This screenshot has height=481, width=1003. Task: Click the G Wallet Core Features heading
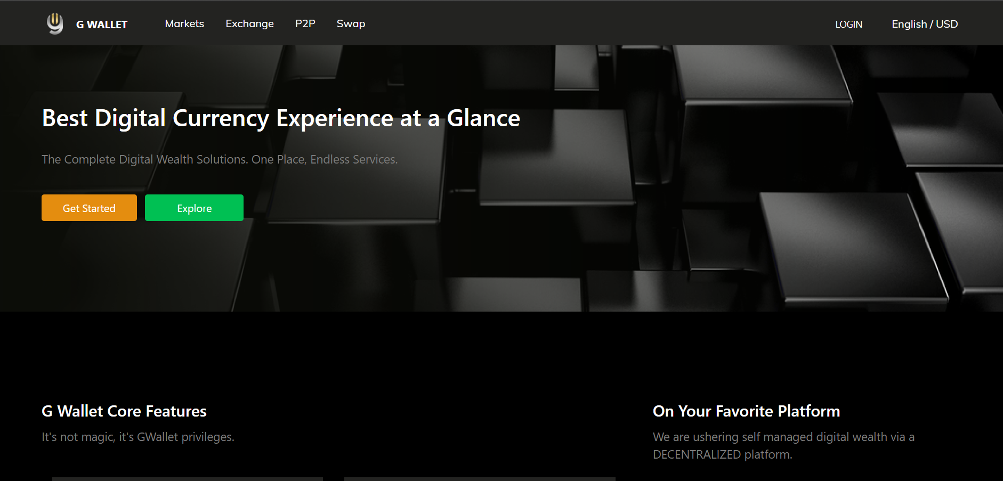click(x=124, y=411)
